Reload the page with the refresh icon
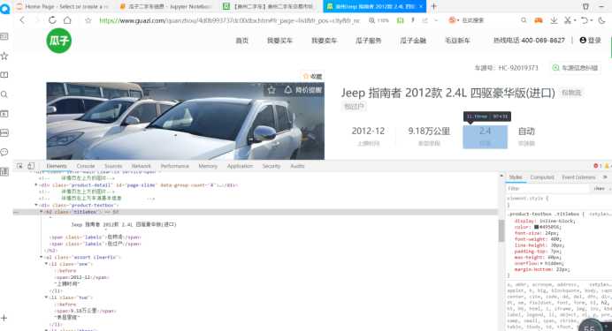 [x=52, y=20]
